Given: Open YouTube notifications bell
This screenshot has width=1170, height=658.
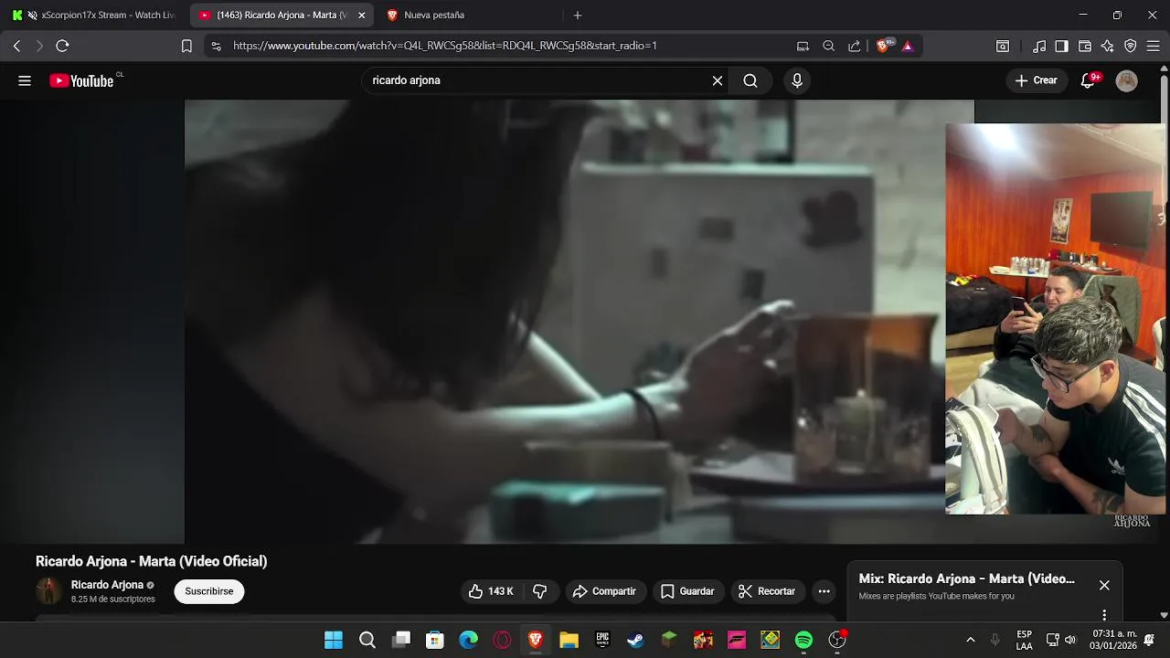Looking at the screenshot, I should [1088, 80].
